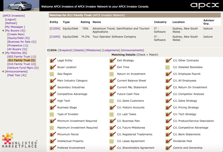This screenshot has width=223, height=152.
Task: Click the Create New buyer link
Action: [16, 34]
